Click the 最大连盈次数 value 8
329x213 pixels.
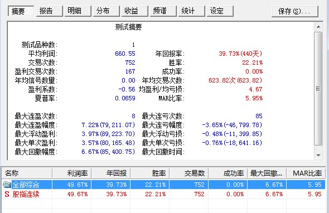133,116
